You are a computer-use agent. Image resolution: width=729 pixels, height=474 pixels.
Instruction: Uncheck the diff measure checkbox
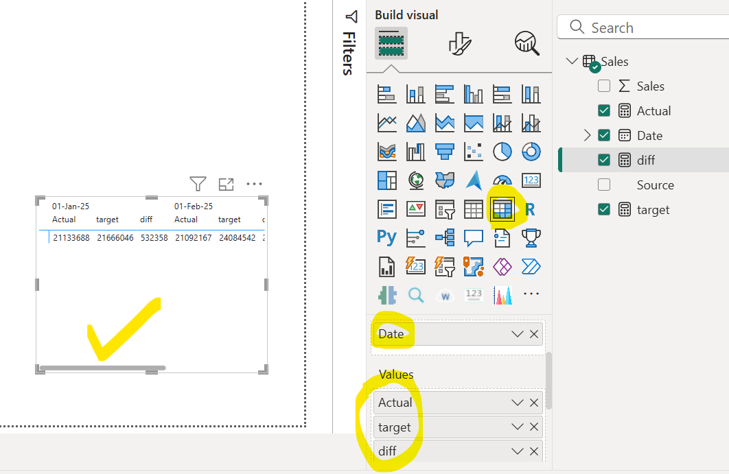pyautogui.click(x=604, y=160)
